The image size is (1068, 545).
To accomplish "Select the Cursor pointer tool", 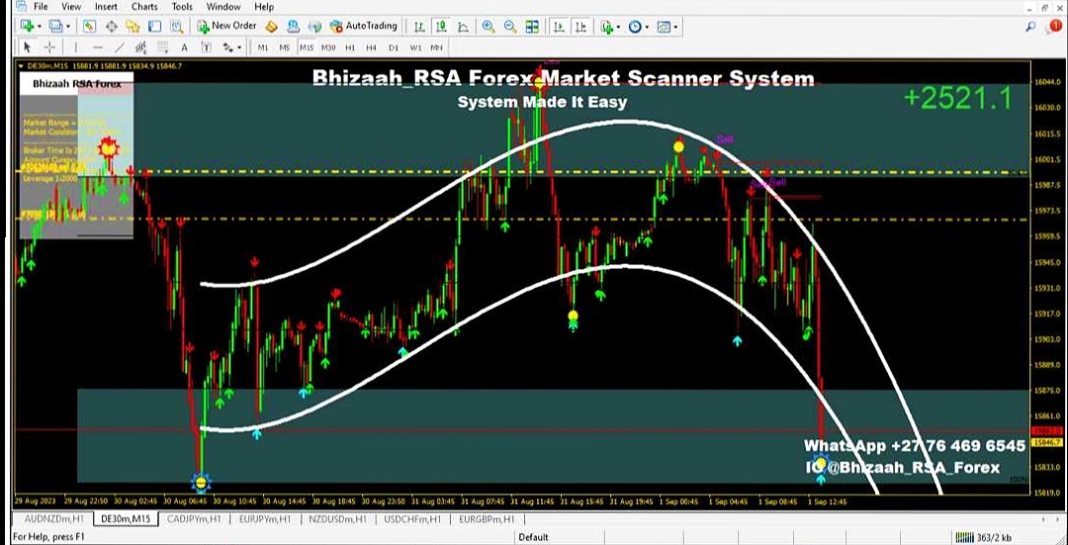I will point(28,47).
